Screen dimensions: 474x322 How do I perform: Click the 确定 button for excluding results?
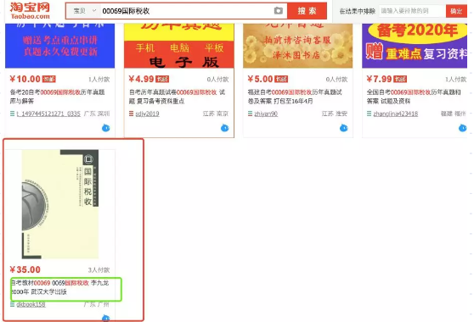(456, 11)
